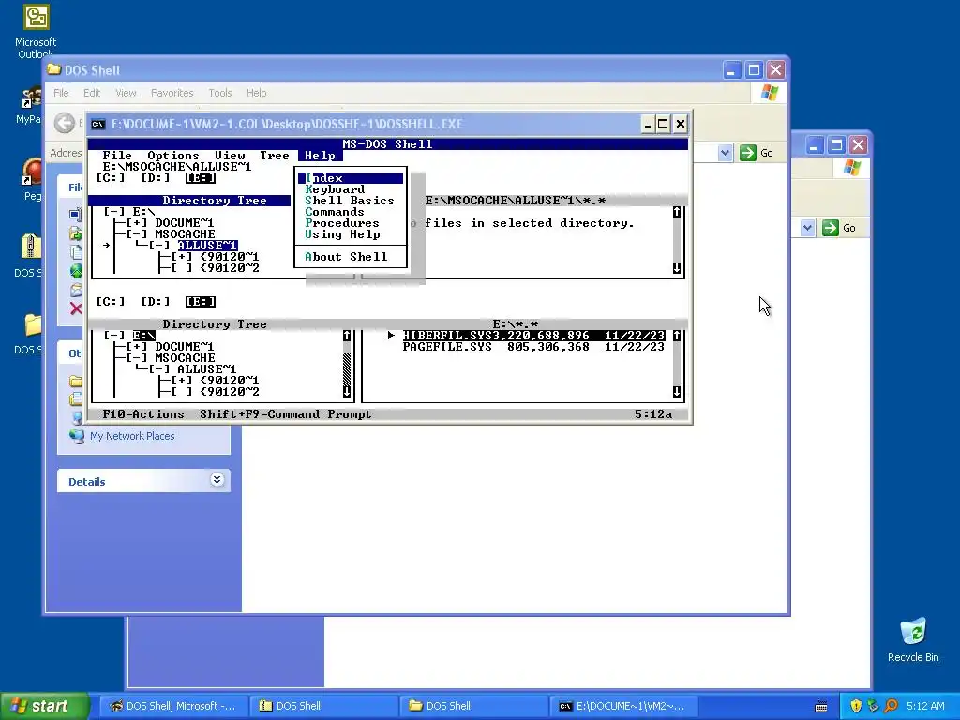Open the Options menu in MS-DOS Shell

tap(173, 156)
